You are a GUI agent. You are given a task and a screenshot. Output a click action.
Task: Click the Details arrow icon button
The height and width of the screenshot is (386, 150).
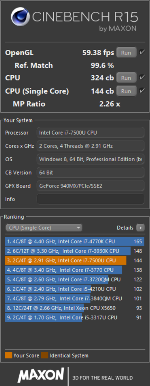click(141, 228)
